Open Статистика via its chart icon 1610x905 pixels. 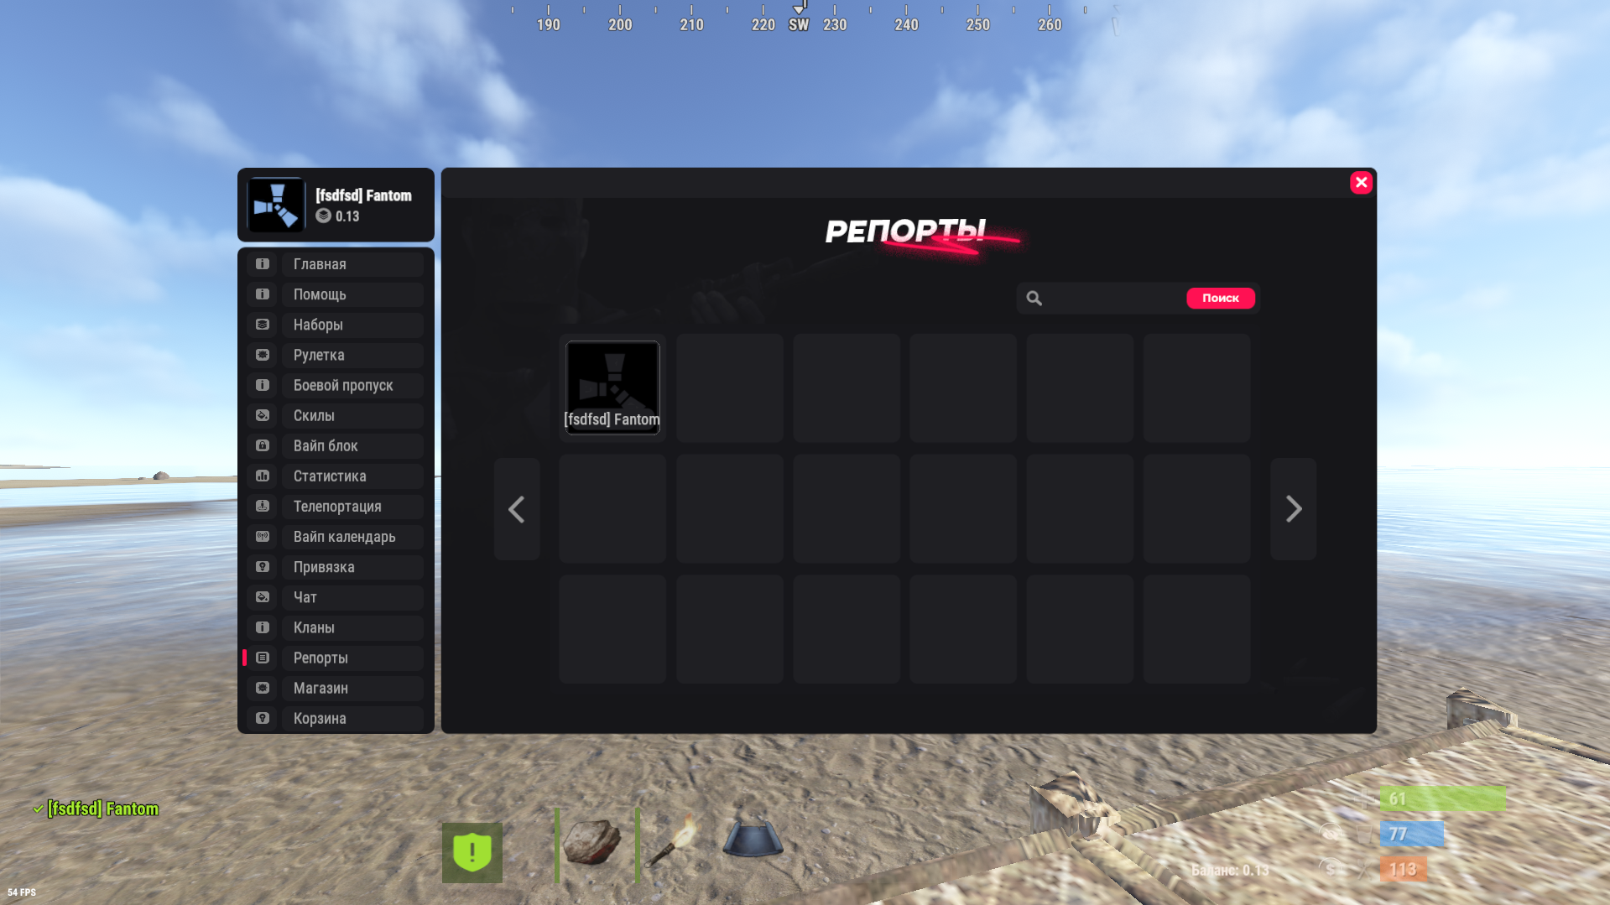tap(262, 476)
